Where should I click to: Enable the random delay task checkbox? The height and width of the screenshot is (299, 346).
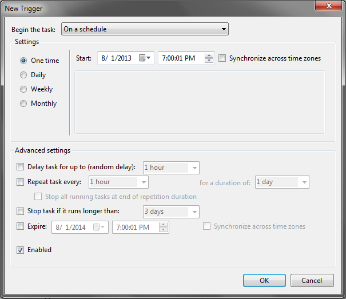(x=21, y=168)
